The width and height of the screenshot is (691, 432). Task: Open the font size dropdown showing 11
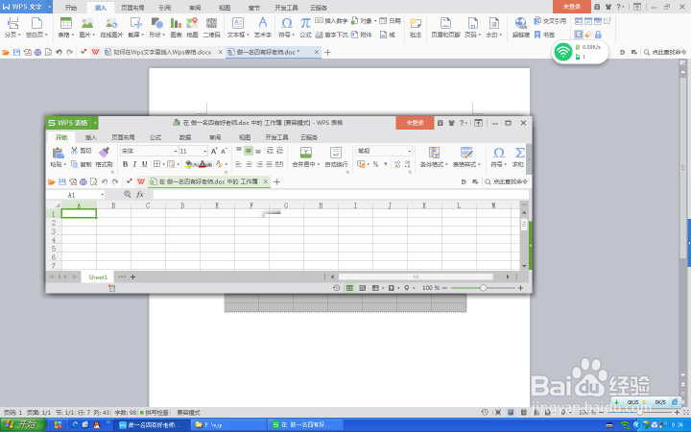tap(205, 151)
